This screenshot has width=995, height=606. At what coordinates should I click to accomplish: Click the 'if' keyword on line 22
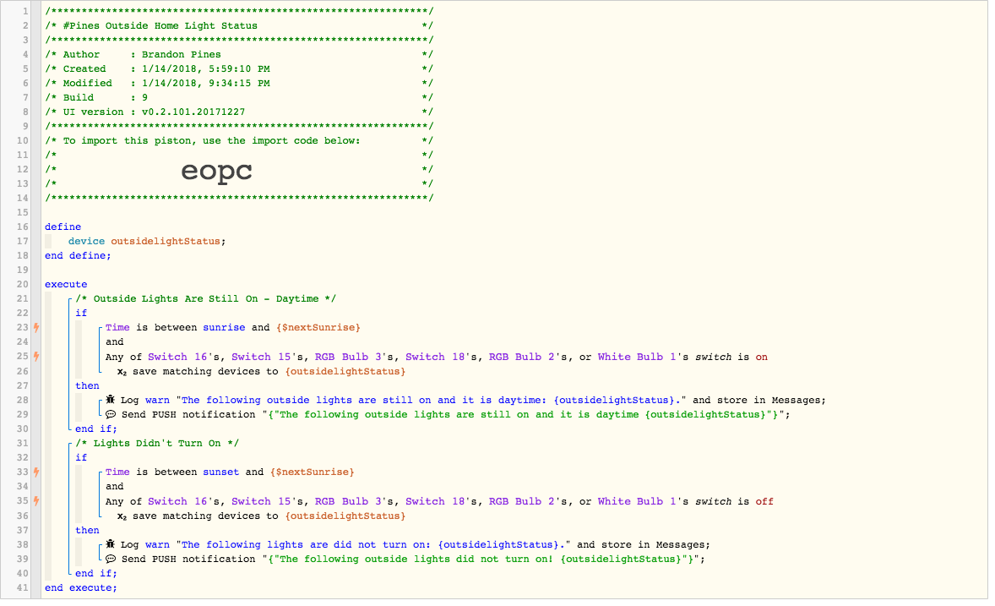click(x=81, y=314)
